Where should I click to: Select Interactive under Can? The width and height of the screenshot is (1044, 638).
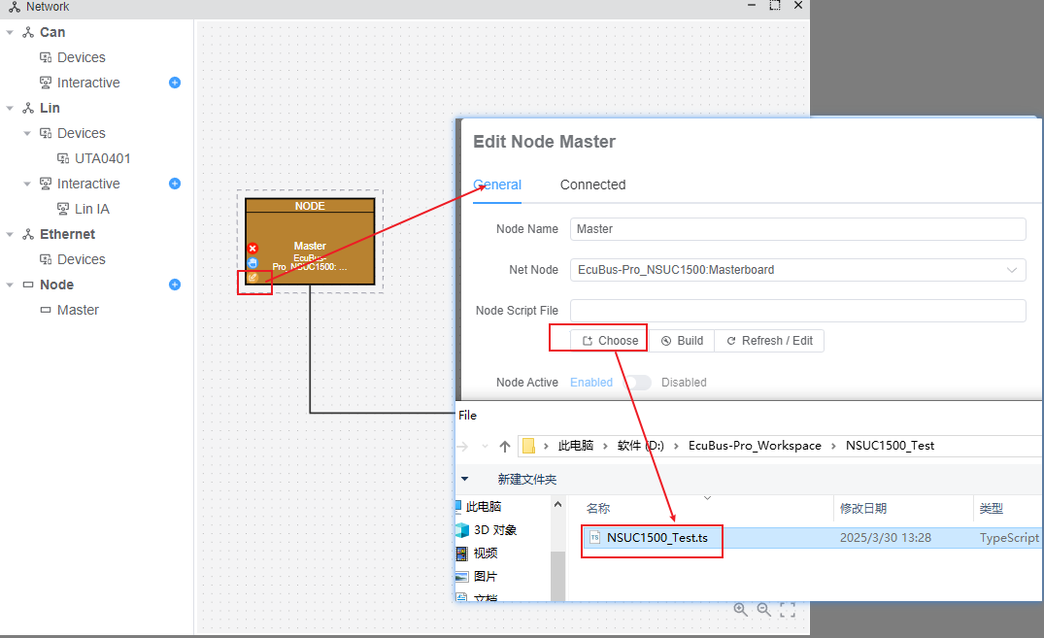click(88, 83)
